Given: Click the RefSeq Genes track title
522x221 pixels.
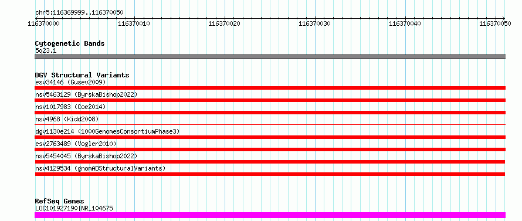Looking at the screenshot, I should 60,201.
